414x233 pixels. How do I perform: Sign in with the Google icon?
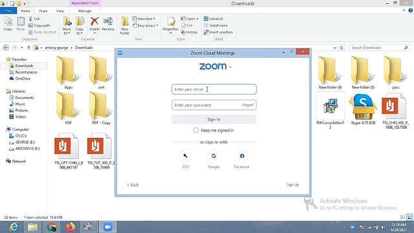(213, 156)
